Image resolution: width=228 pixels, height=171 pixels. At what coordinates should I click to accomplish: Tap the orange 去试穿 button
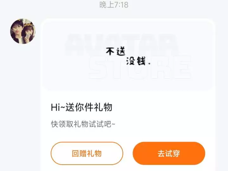point(169,153)
